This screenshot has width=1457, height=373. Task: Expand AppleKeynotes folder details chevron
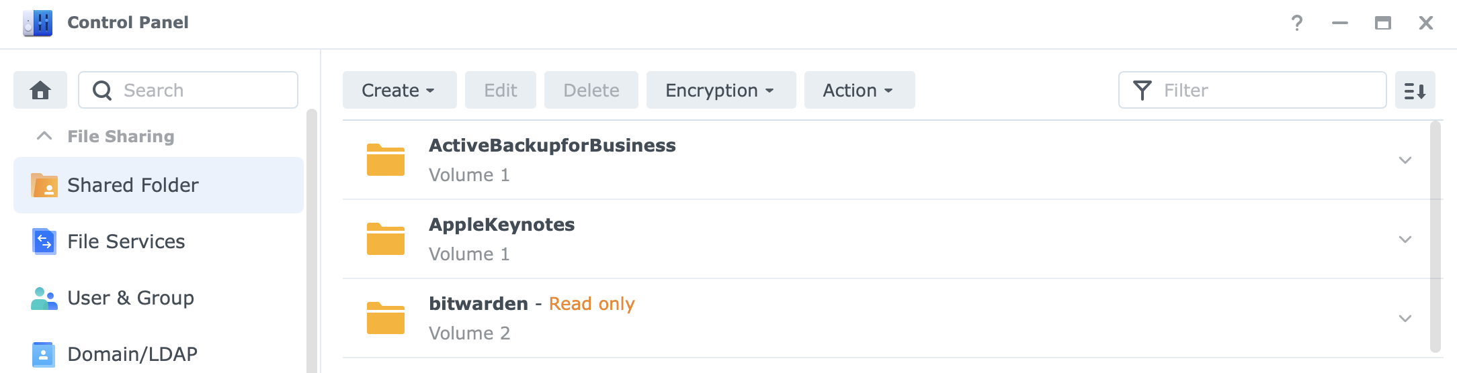1405,239
